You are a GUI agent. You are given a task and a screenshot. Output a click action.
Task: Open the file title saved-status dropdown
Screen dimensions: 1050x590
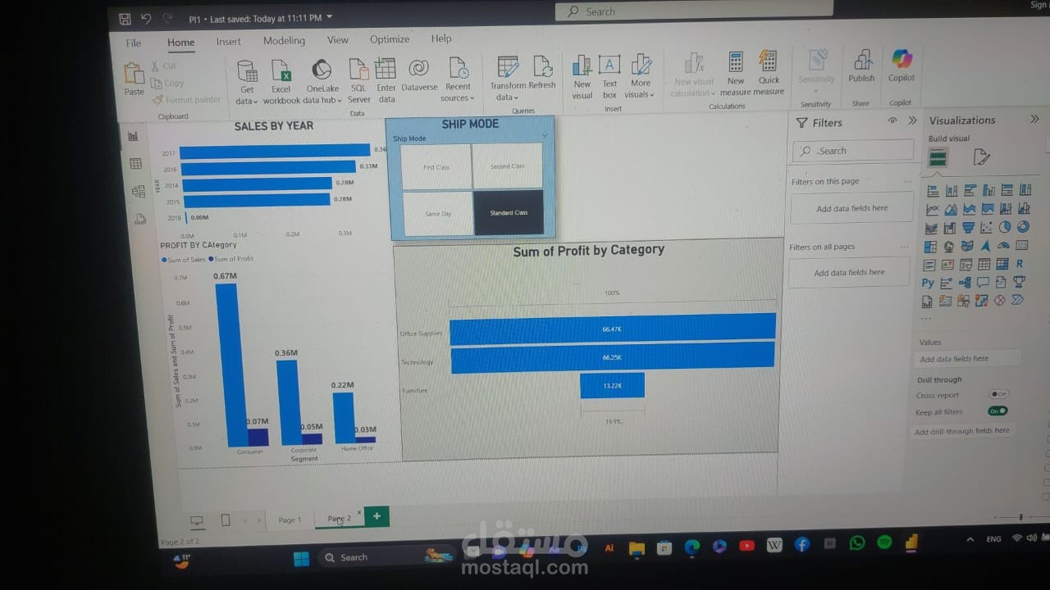330,16
